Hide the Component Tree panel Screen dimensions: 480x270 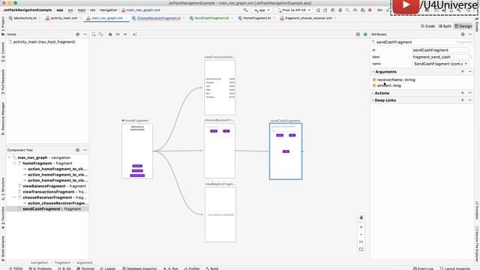click(x=85, y=150)
